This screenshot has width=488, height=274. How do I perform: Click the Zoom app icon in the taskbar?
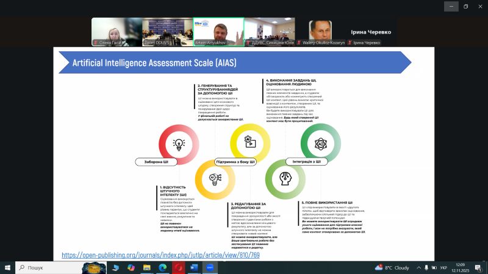210,267
